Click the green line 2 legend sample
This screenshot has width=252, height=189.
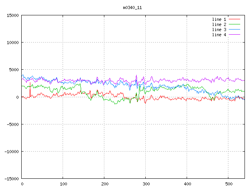click(234, 24)
